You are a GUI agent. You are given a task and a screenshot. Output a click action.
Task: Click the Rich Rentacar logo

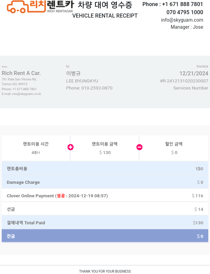[40, 6]
